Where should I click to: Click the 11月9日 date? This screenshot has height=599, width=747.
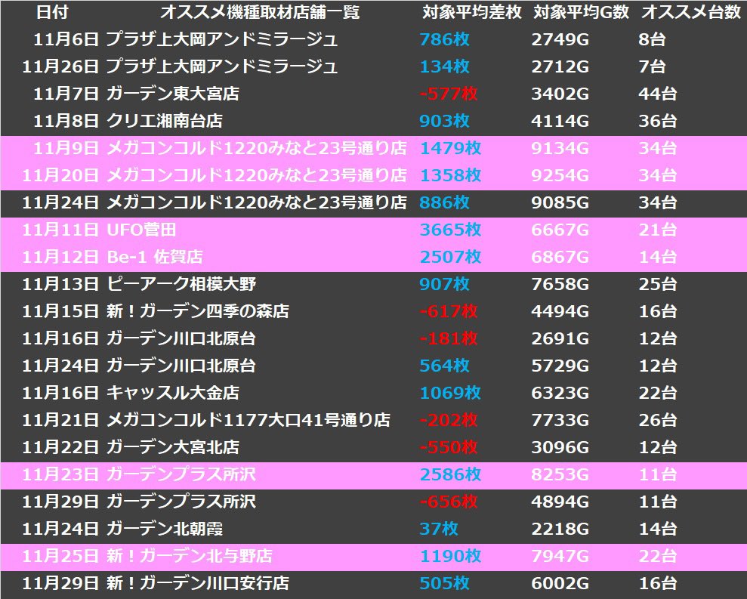[x=66, y=148]
